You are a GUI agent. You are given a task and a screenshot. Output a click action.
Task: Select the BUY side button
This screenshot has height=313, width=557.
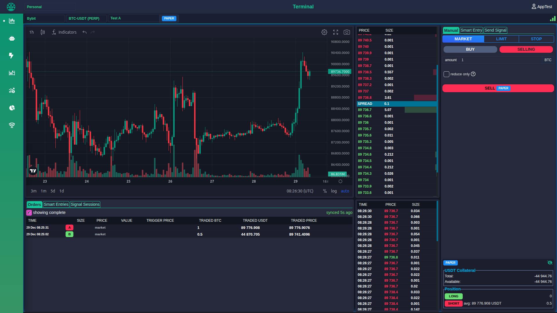pos(470,49)
